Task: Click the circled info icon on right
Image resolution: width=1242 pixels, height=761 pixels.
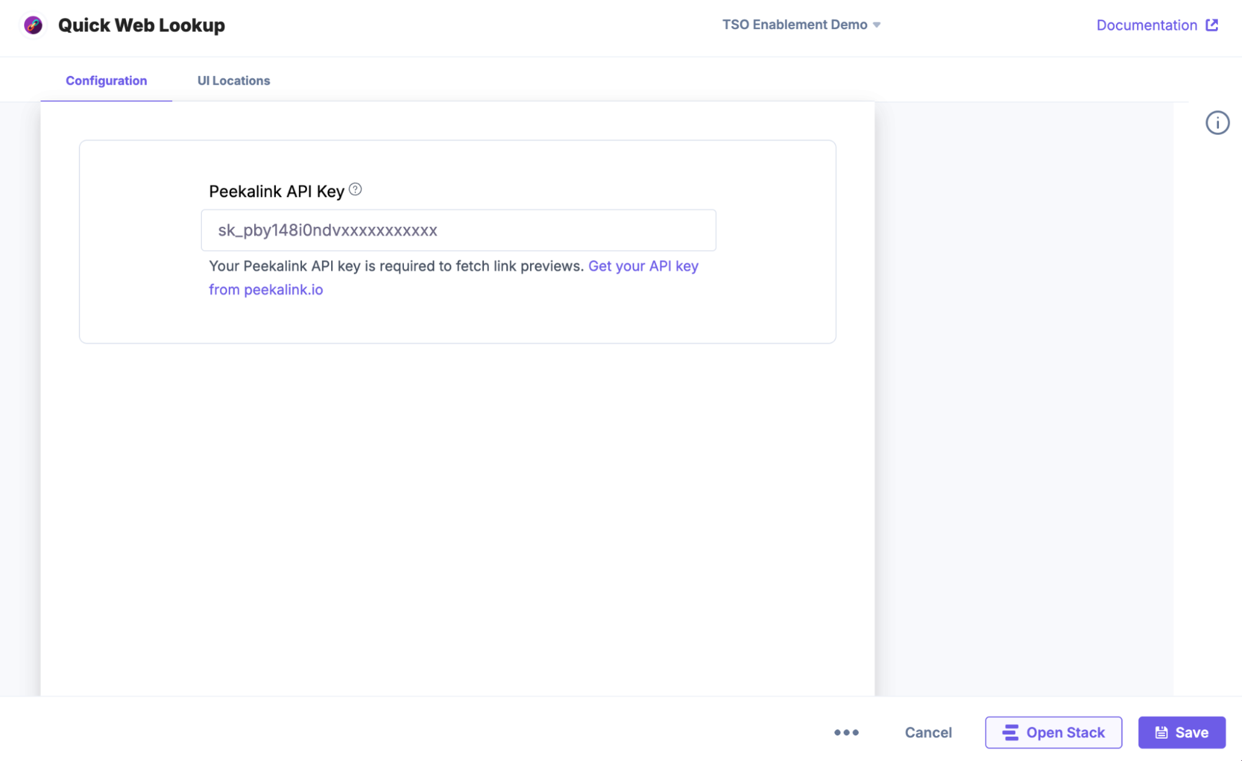Action: (x=1217, y=122)
